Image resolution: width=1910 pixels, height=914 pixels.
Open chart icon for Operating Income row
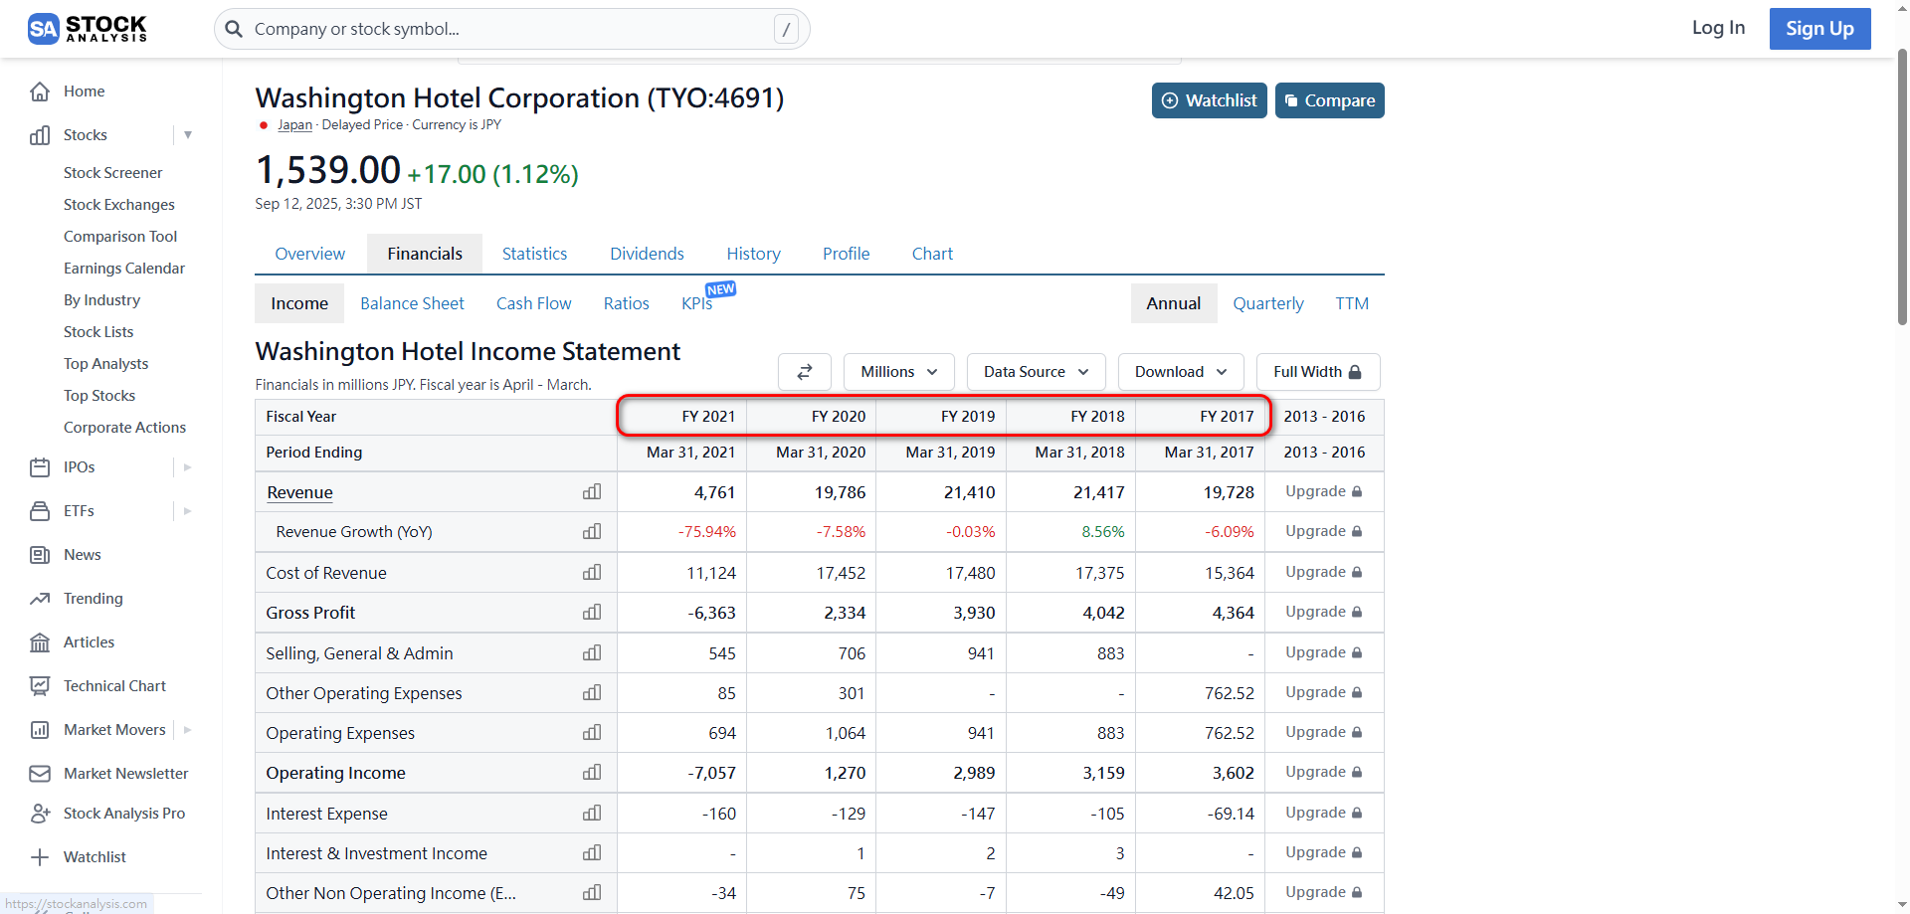[592, 772]
